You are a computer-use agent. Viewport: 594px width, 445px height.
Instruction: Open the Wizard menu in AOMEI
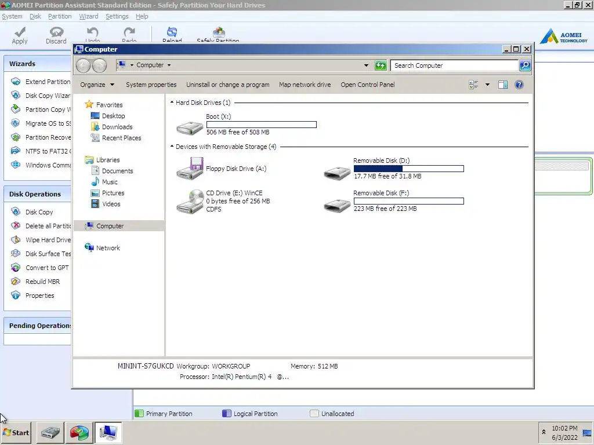(x=89, y=16)
